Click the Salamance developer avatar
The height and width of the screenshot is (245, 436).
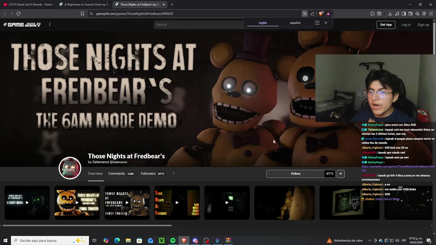pos(70,168)
